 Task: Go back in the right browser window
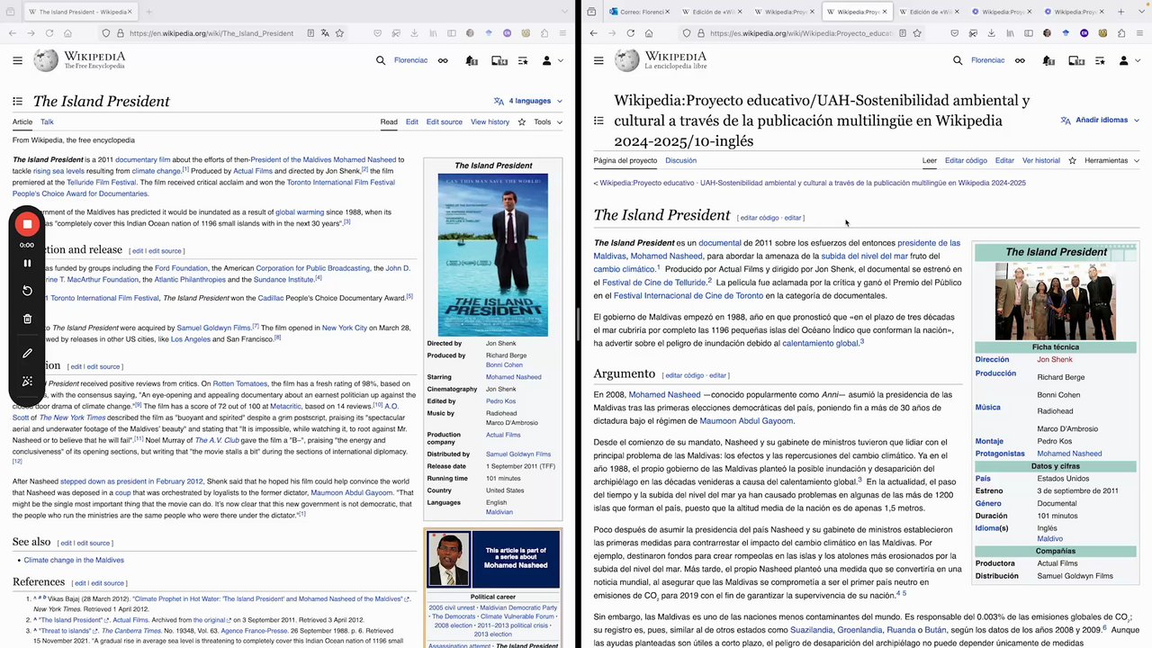coord(593,33)
